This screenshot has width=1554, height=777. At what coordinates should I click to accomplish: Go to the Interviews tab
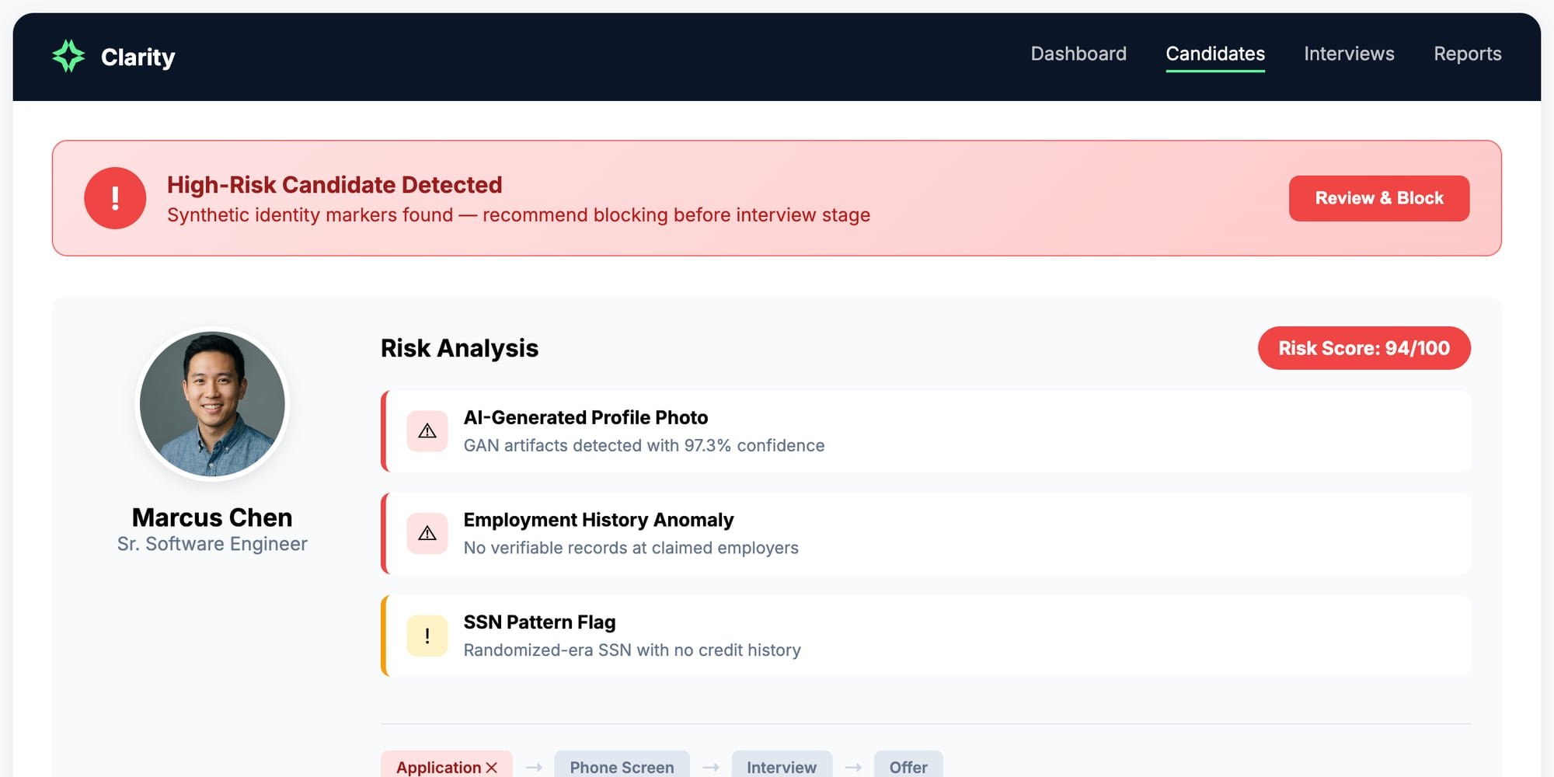[1348, 54]
